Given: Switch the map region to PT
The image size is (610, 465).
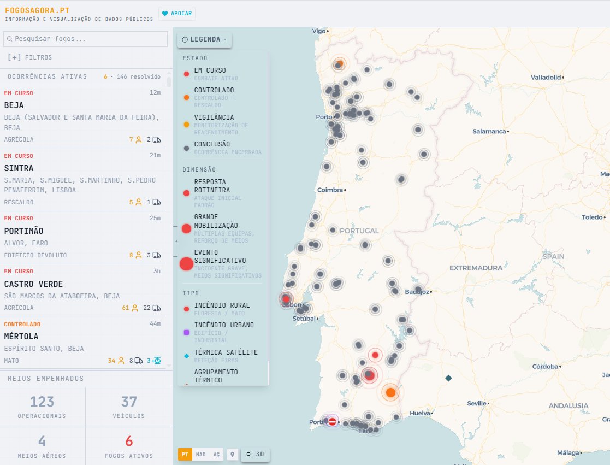Looking at the screenshot, I should click(185, 454).
